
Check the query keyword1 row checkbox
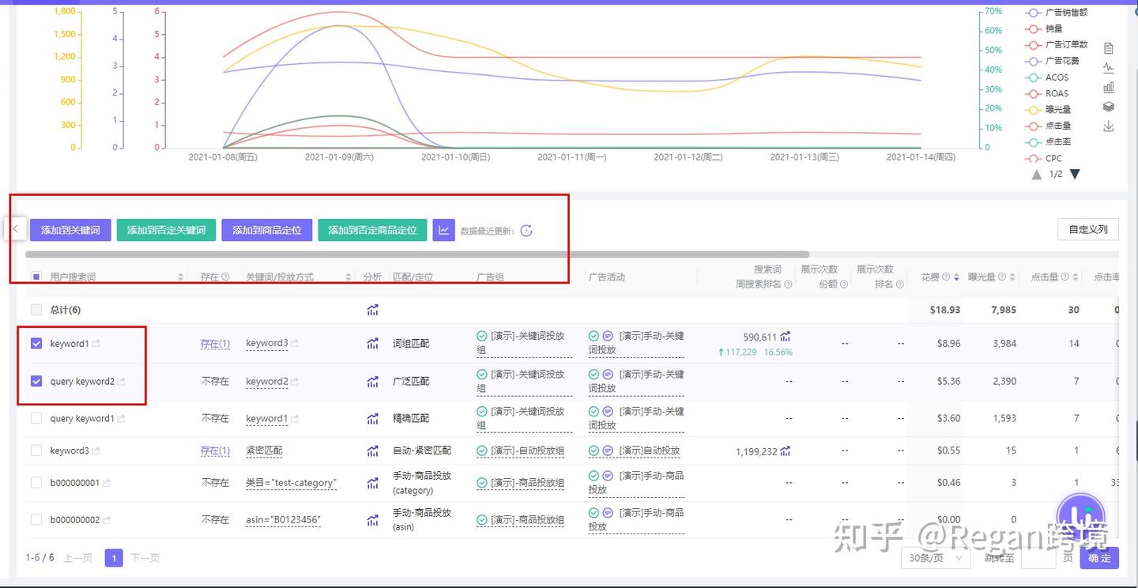[36, 419]
